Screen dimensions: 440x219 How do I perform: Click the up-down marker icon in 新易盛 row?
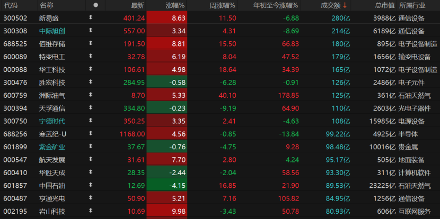coord(90,17)
